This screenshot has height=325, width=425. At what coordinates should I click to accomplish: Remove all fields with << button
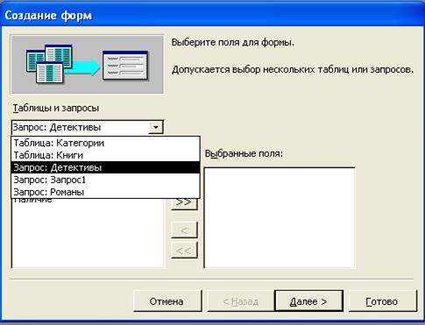point(184,251)
